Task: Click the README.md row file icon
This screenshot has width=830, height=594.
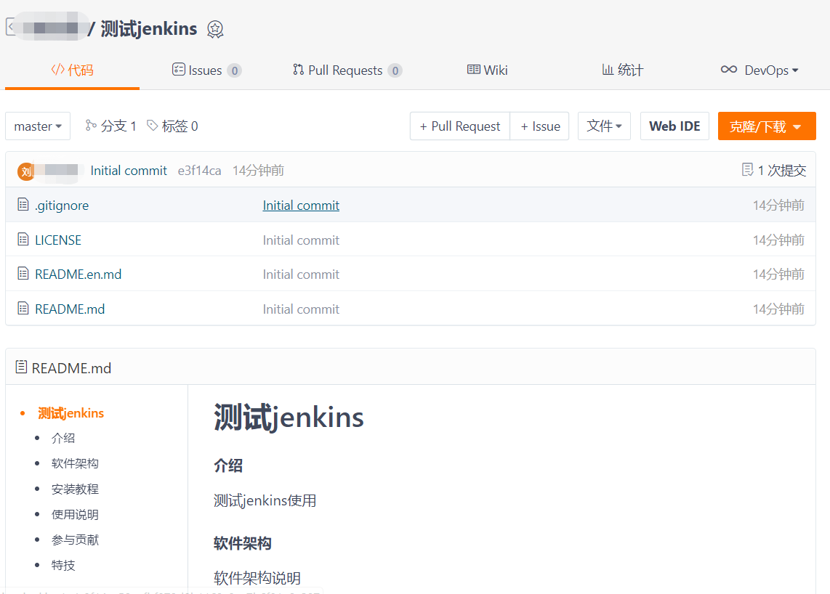Action: 23,309
